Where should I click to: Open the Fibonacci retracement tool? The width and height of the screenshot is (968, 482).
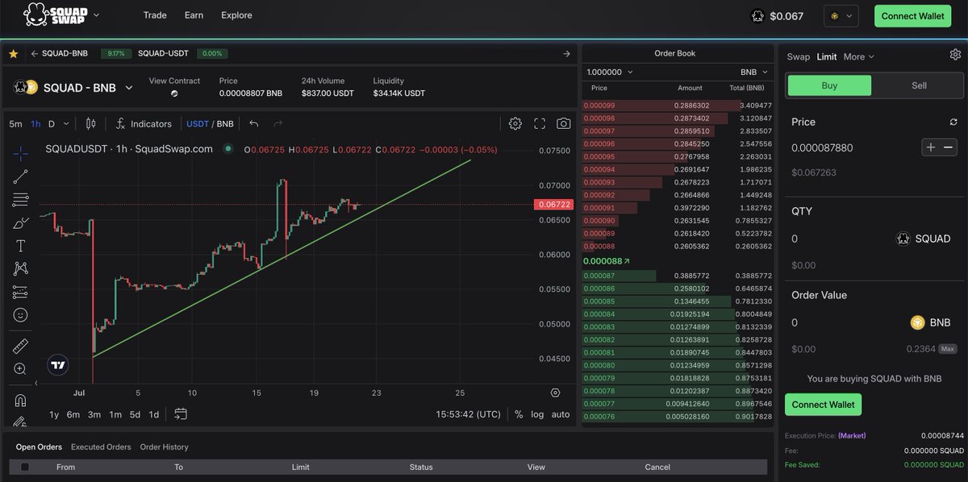point(20,199)
